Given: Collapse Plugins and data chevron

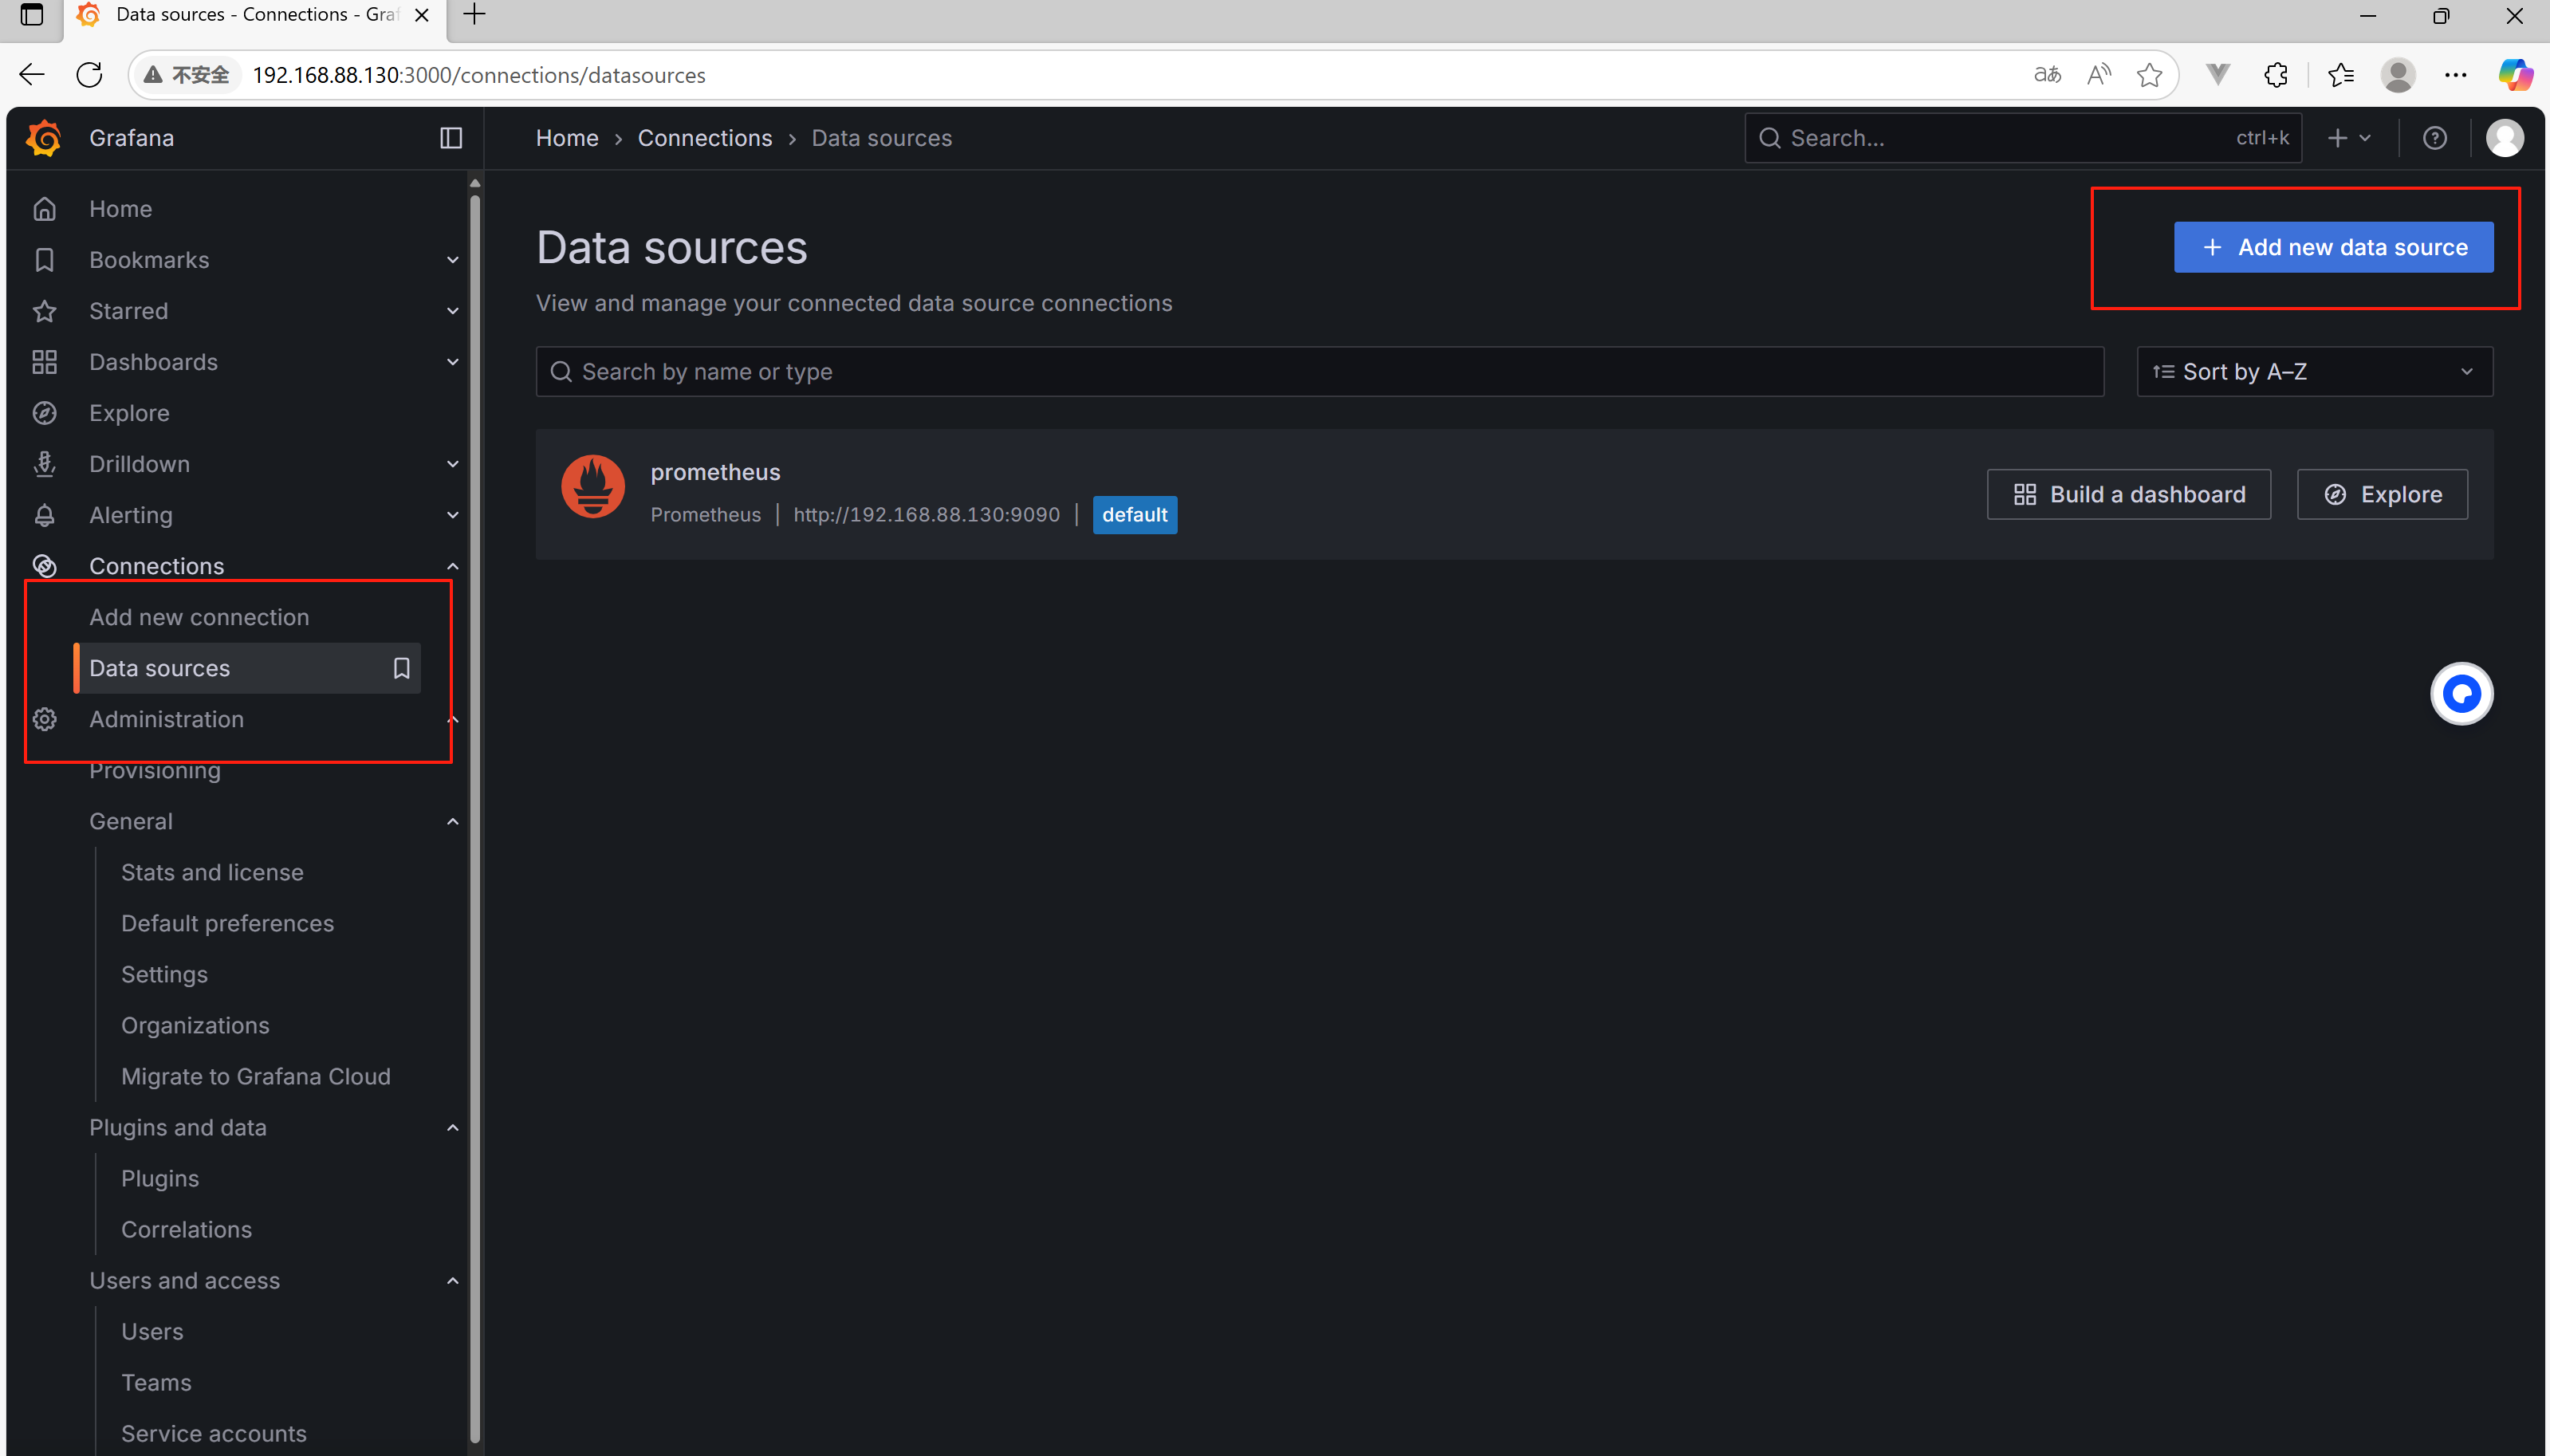Looking at the screenshot, I should (452, 1127).
